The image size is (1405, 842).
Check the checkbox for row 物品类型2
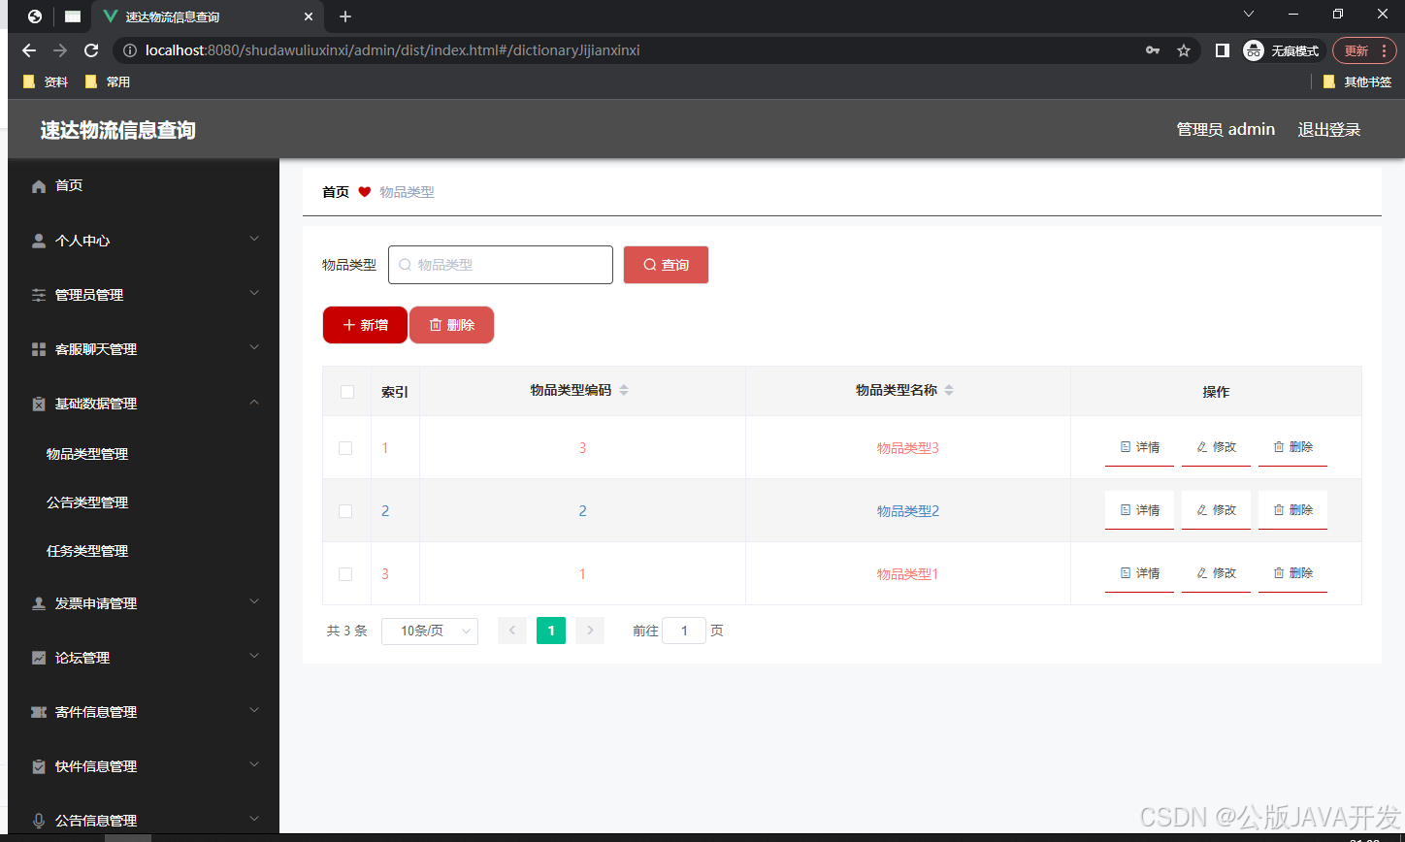coord(345,511)
